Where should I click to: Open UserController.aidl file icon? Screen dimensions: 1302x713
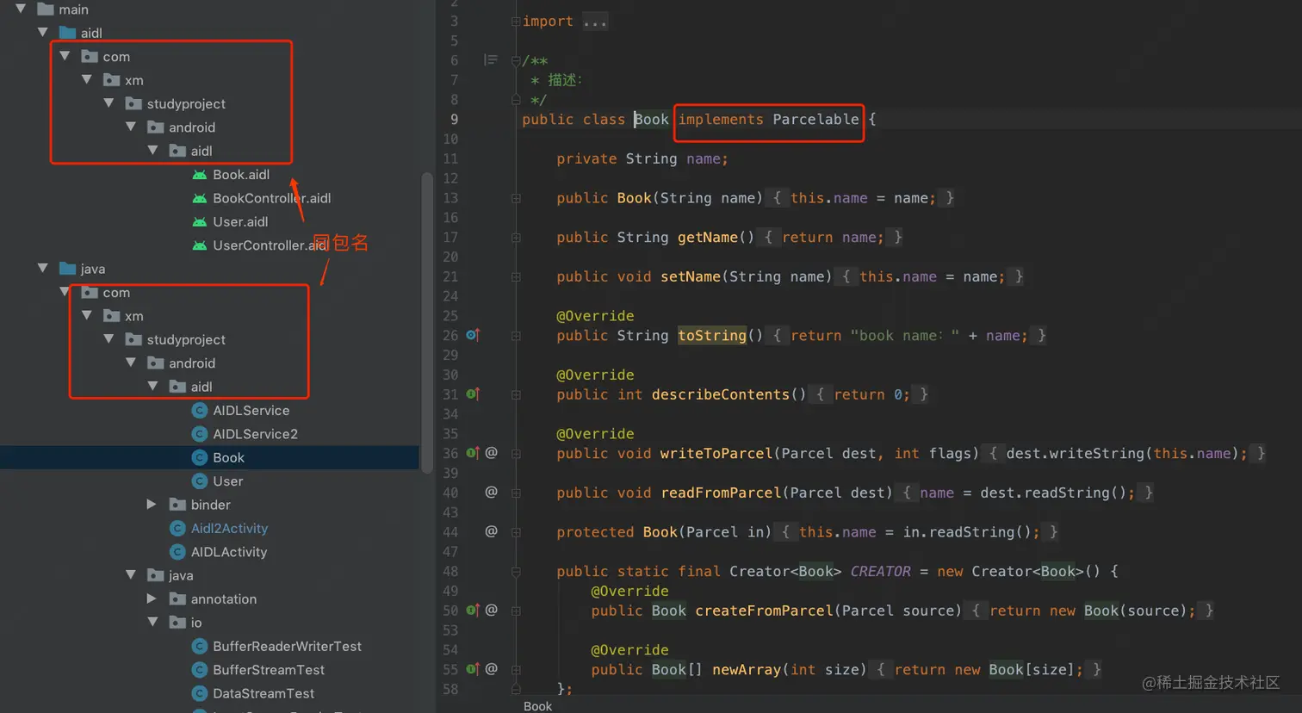tap(200, 245)
